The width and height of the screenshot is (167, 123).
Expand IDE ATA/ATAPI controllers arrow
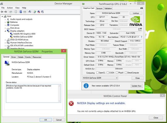pos(5,46)
